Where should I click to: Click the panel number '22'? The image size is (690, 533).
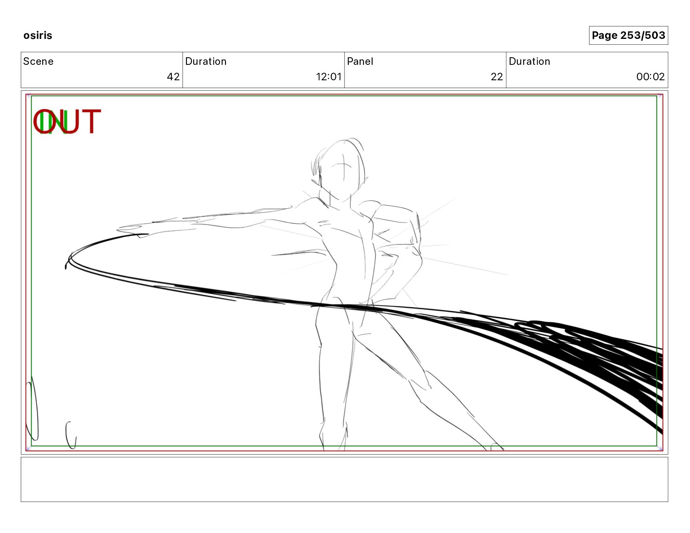tap(497, 77)
